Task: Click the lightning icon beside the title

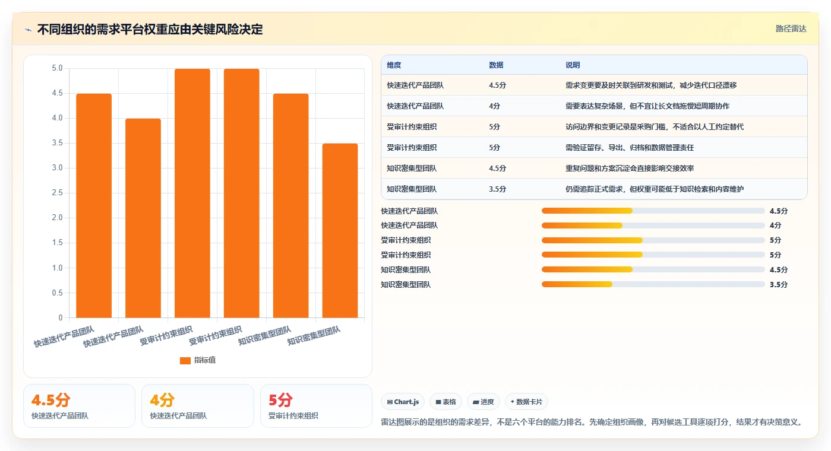Action: (x=28, y=30)
